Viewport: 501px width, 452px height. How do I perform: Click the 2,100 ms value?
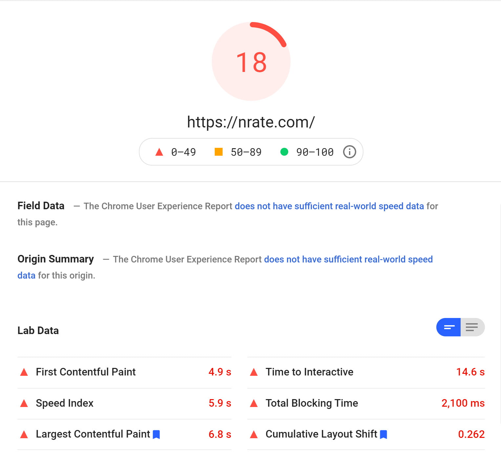463,403
